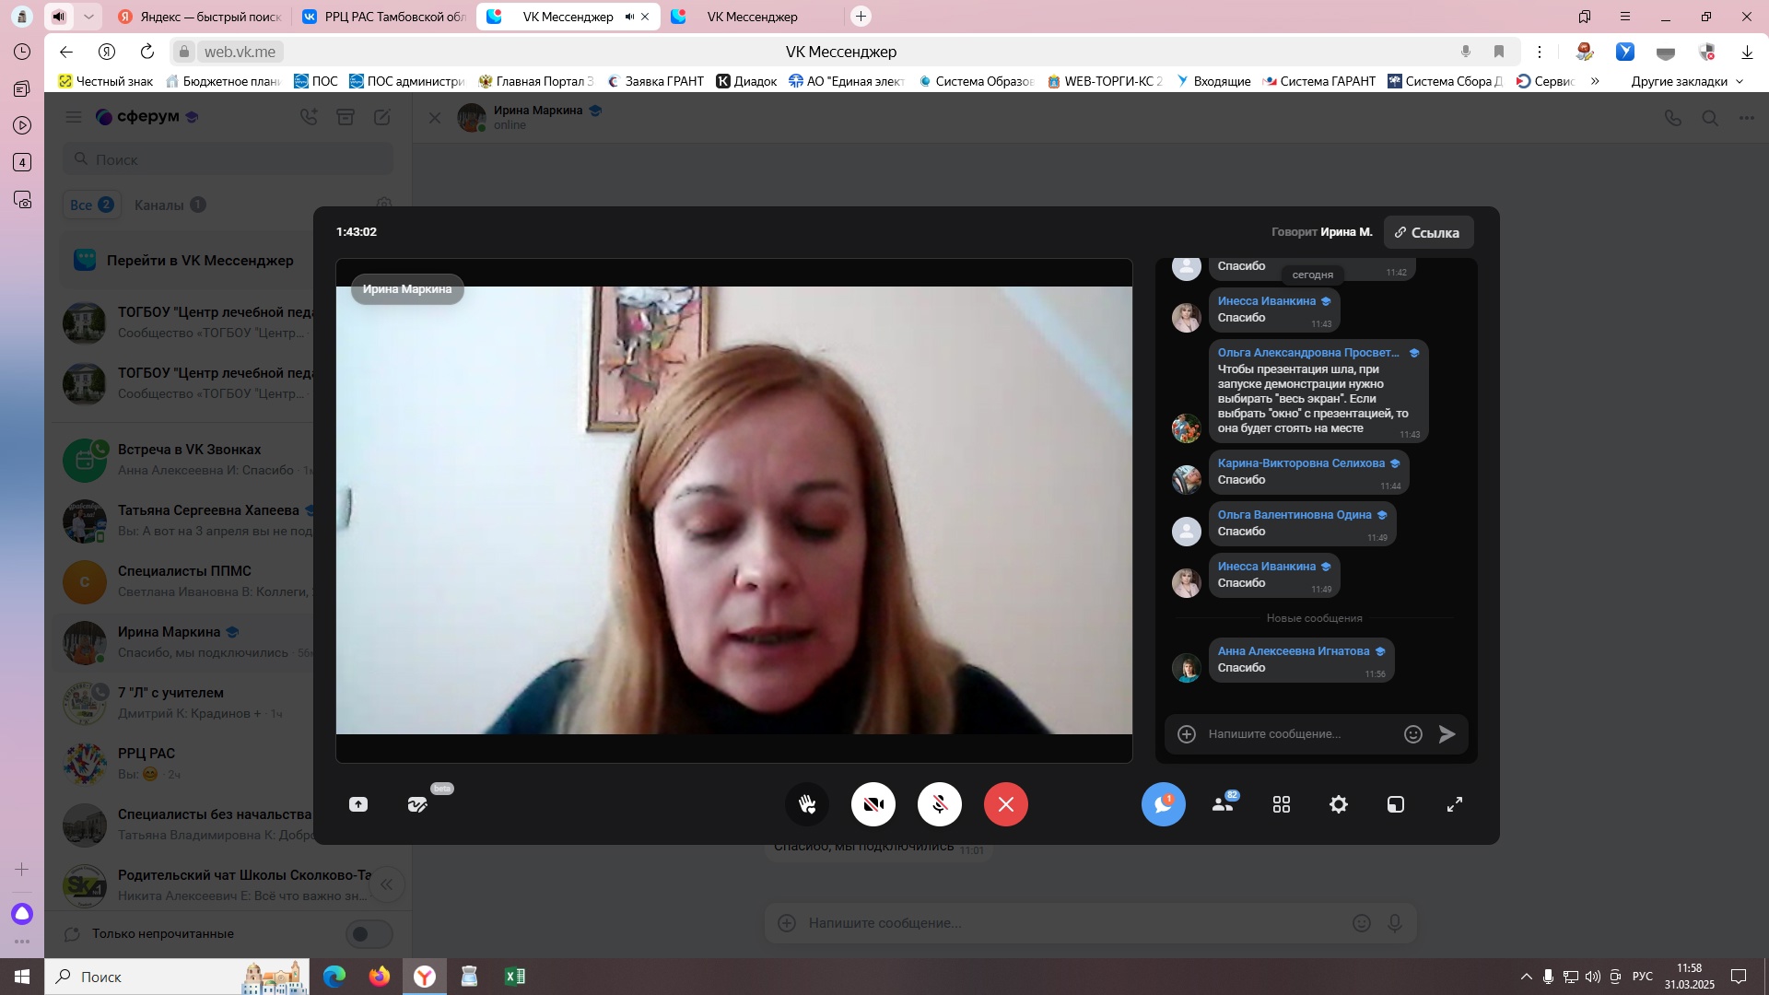Open emoji picker in call chat
1769x995 pixels.
(x=1413, y=734)
